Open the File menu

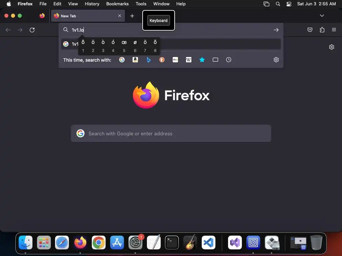point(43,4)
